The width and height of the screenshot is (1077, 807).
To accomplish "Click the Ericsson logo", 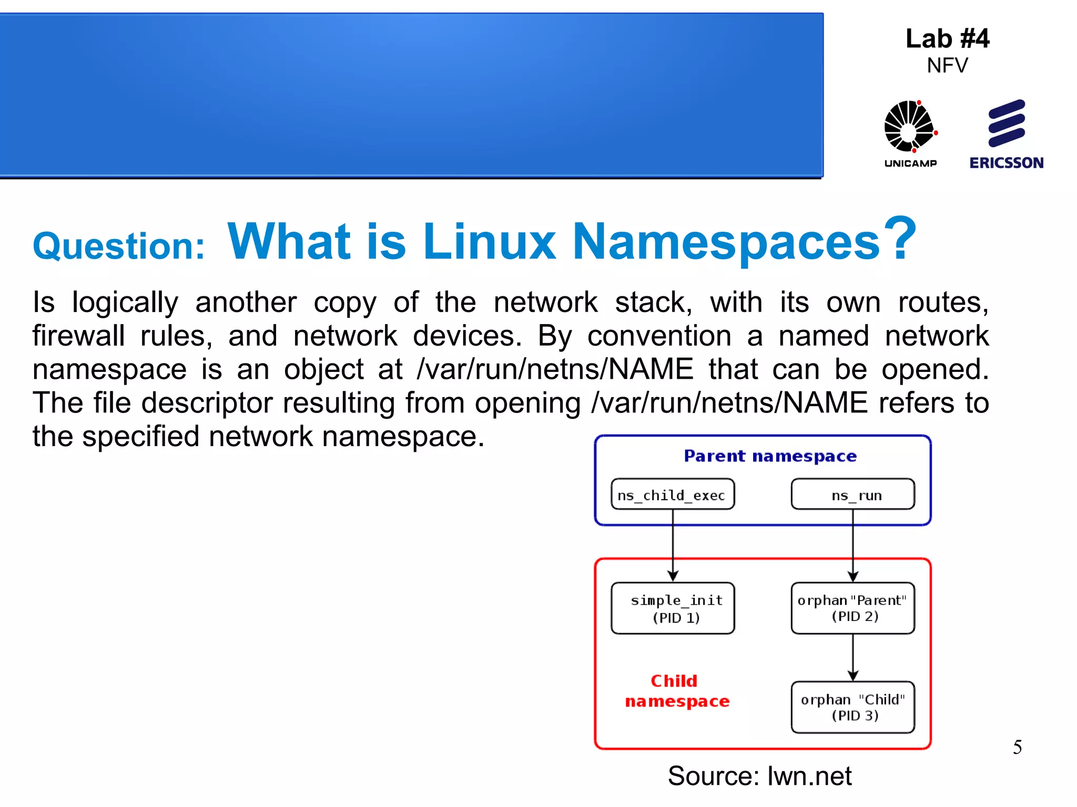I will pyautogui.click(x=1007, y=134).
